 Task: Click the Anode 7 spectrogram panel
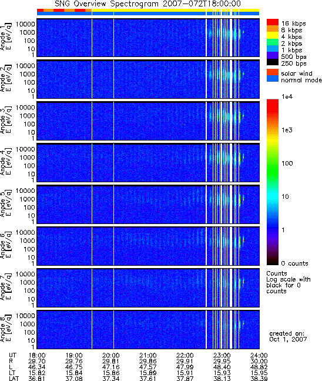[148, 288]
